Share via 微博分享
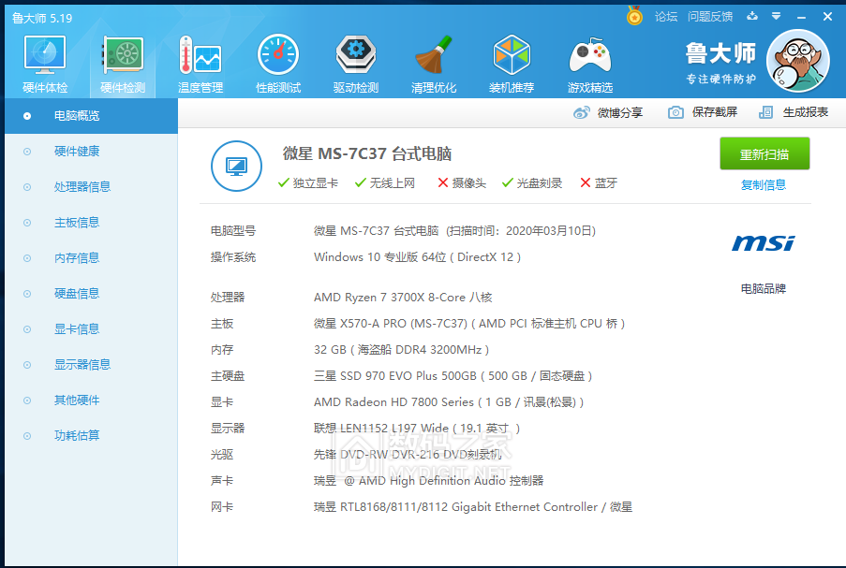 coord(608,112)
